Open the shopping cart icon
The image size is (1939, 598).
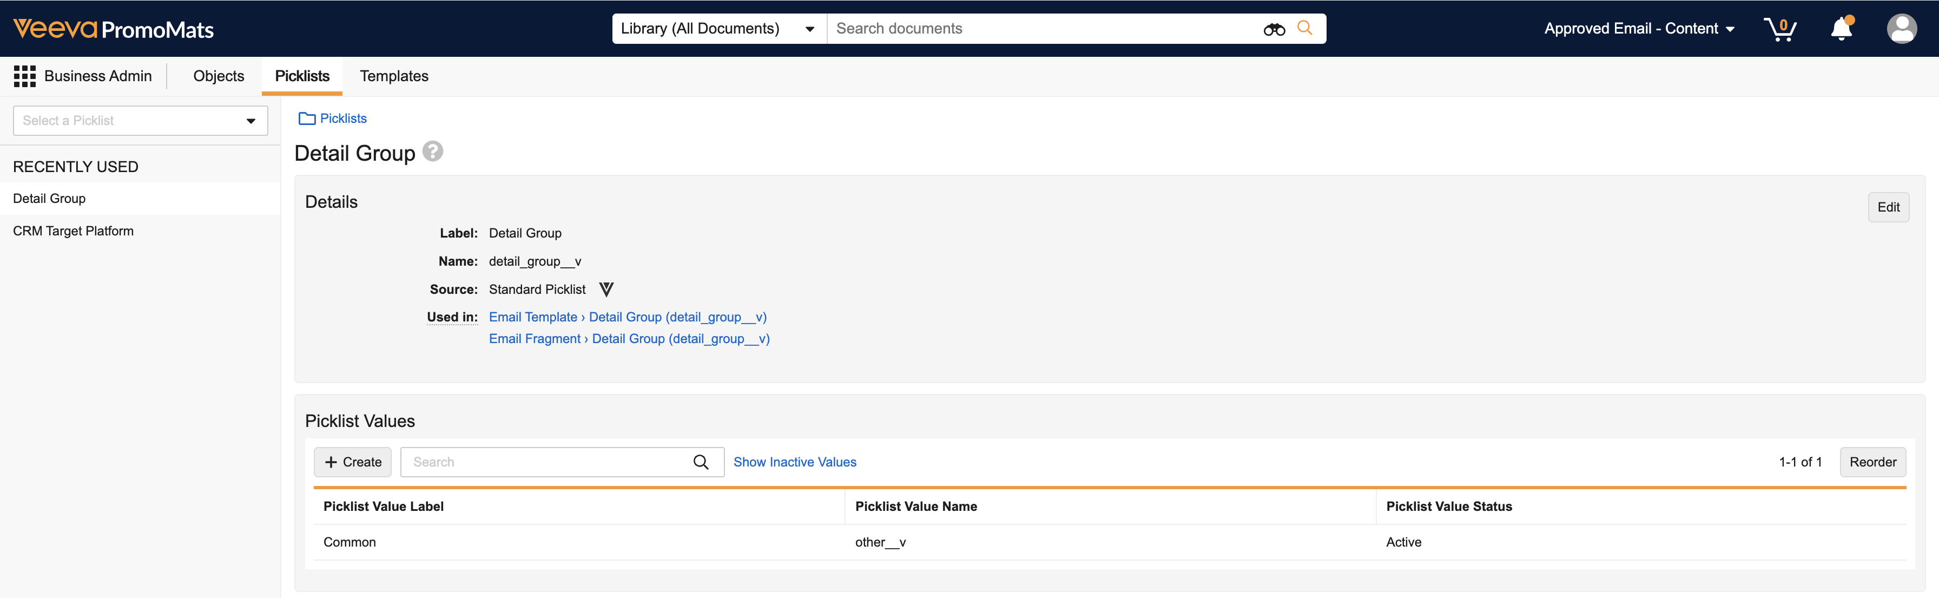(1779, 29)
